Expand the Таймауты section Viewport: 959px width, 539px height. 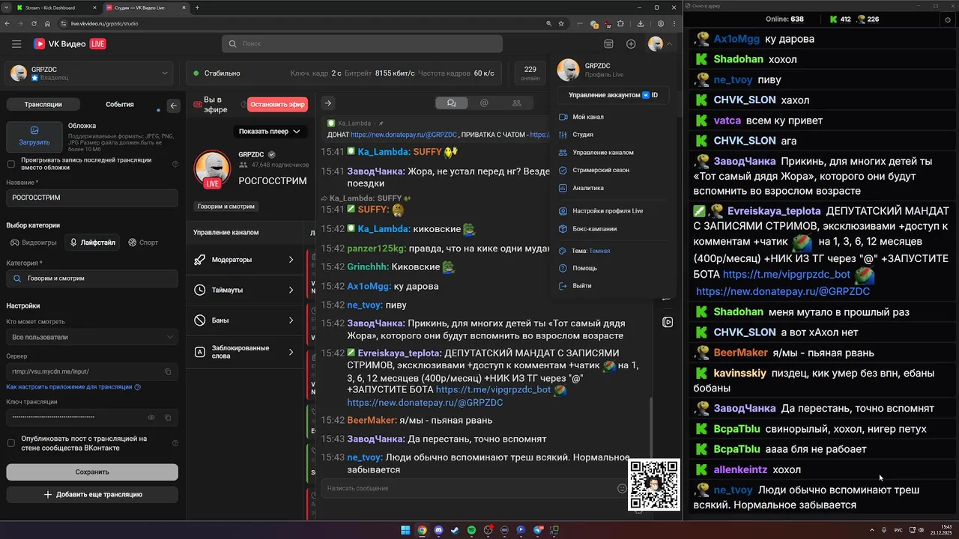(x=244, y=290)
